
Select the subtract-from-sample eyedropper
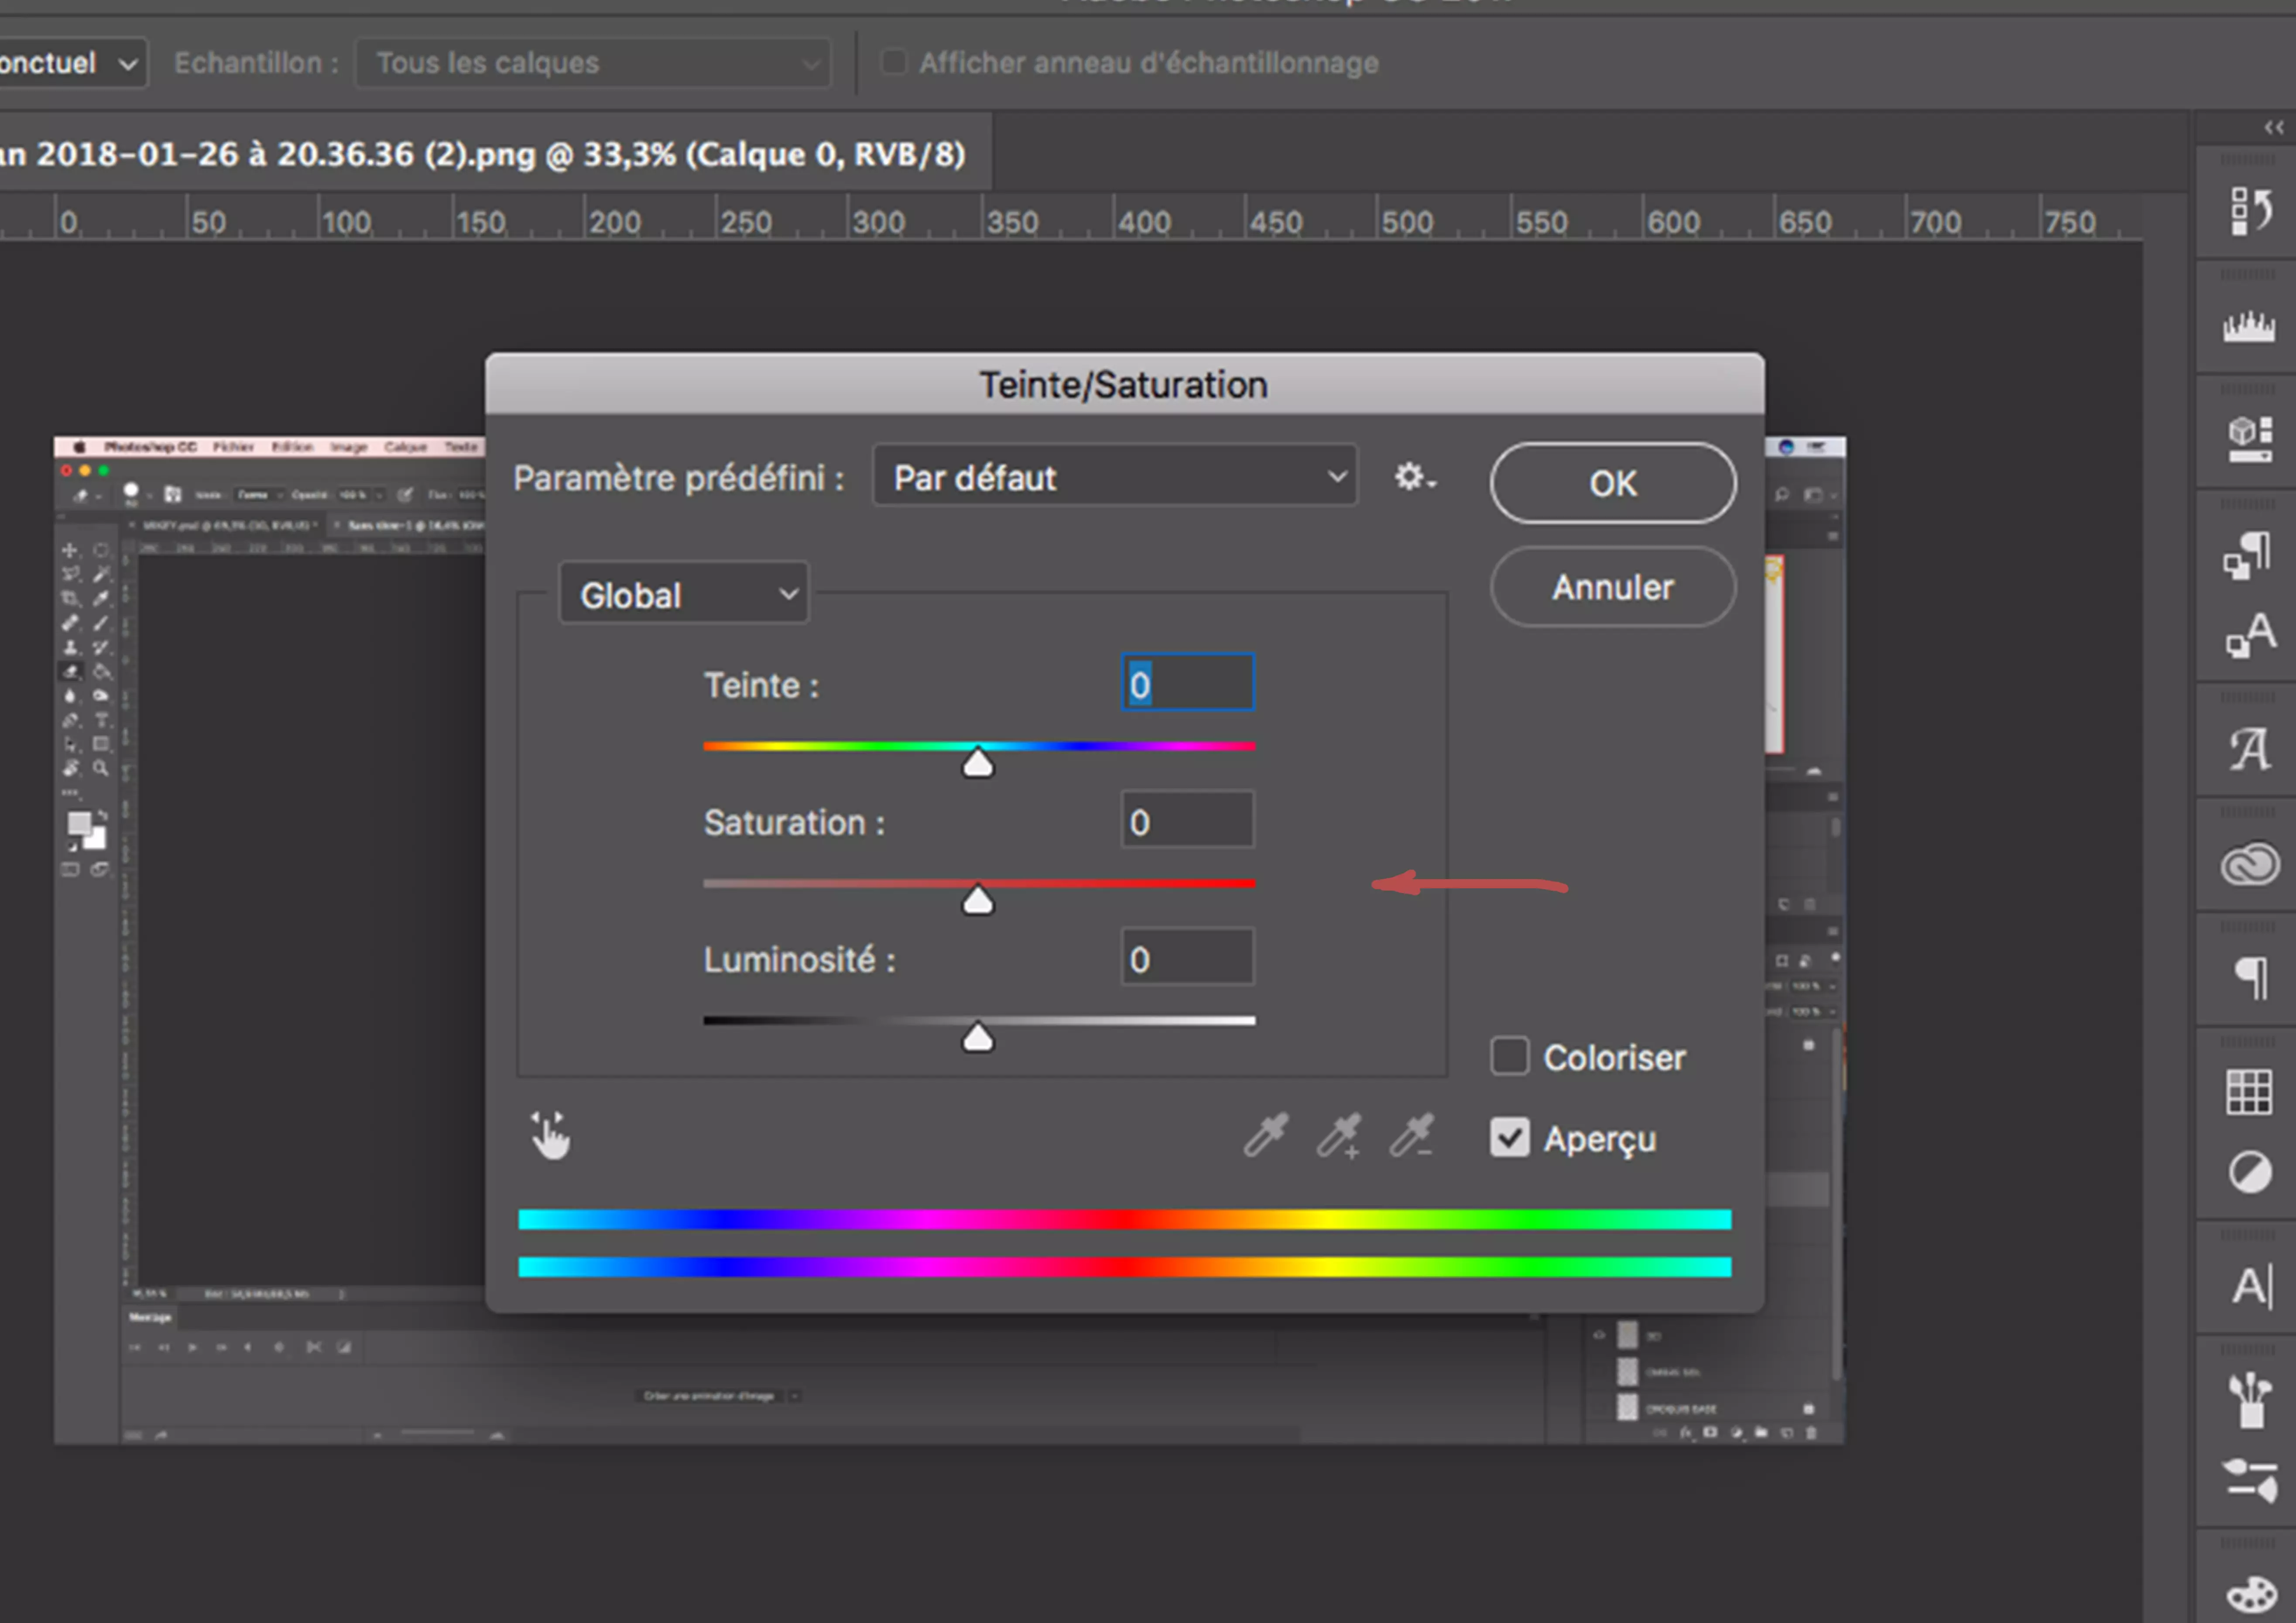tap(1413, 1137)
